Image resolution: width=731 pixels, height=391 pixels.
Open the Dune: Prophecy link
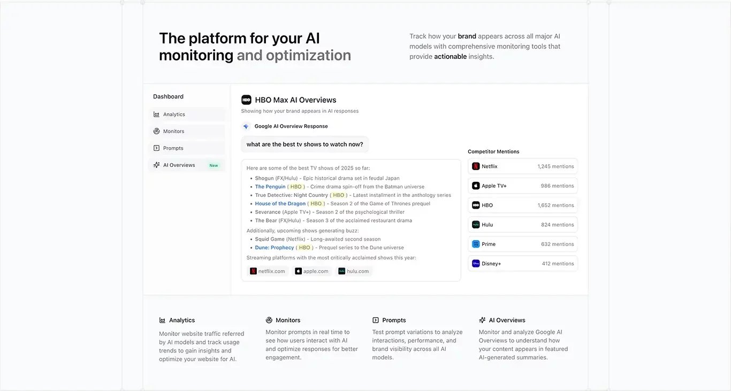click(275, 248)
